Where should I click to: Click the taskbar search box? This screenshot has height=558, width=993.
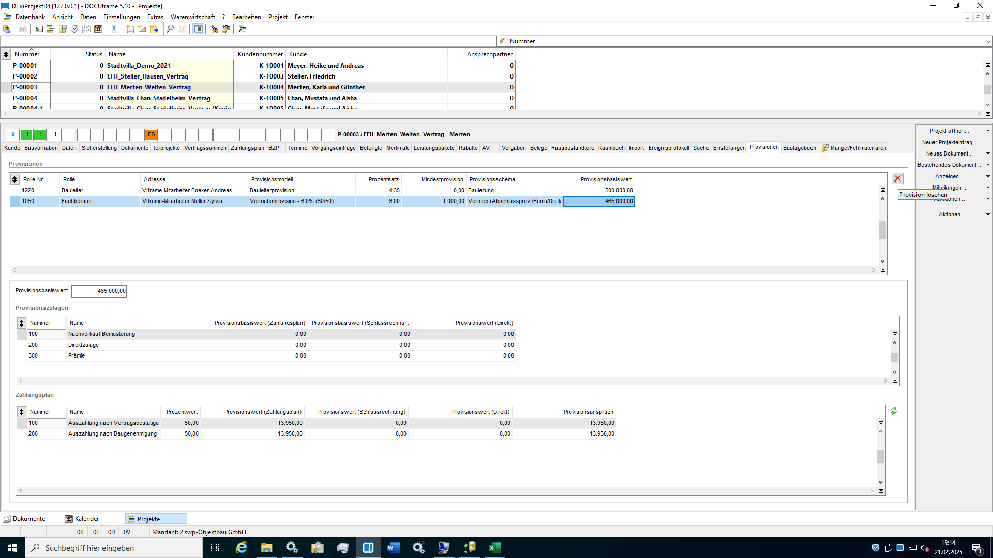pos(114,548)
